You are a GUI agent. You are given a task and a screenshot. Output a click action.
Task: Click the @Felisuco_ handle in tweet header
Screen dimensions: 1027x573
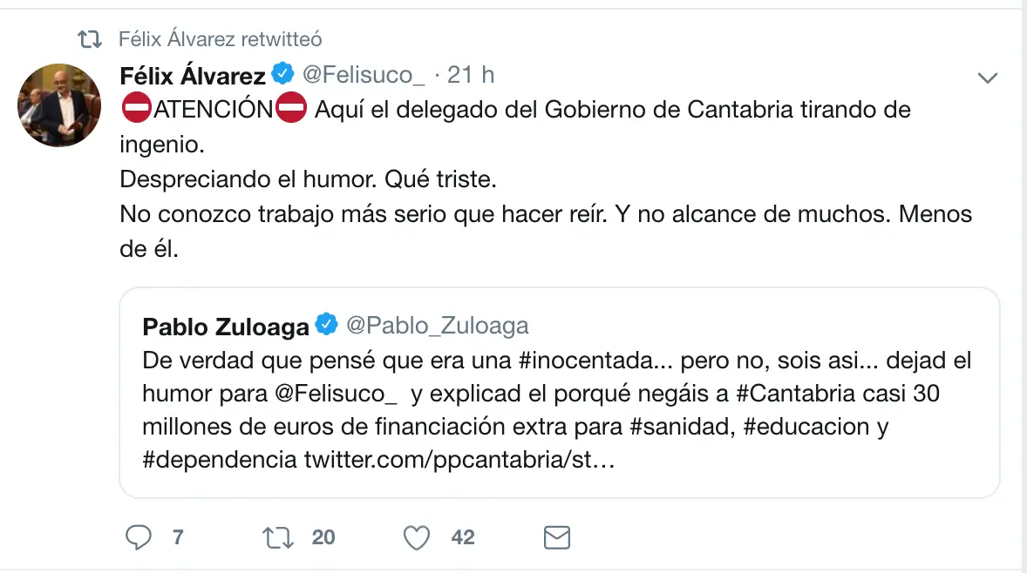coord(363,76)
